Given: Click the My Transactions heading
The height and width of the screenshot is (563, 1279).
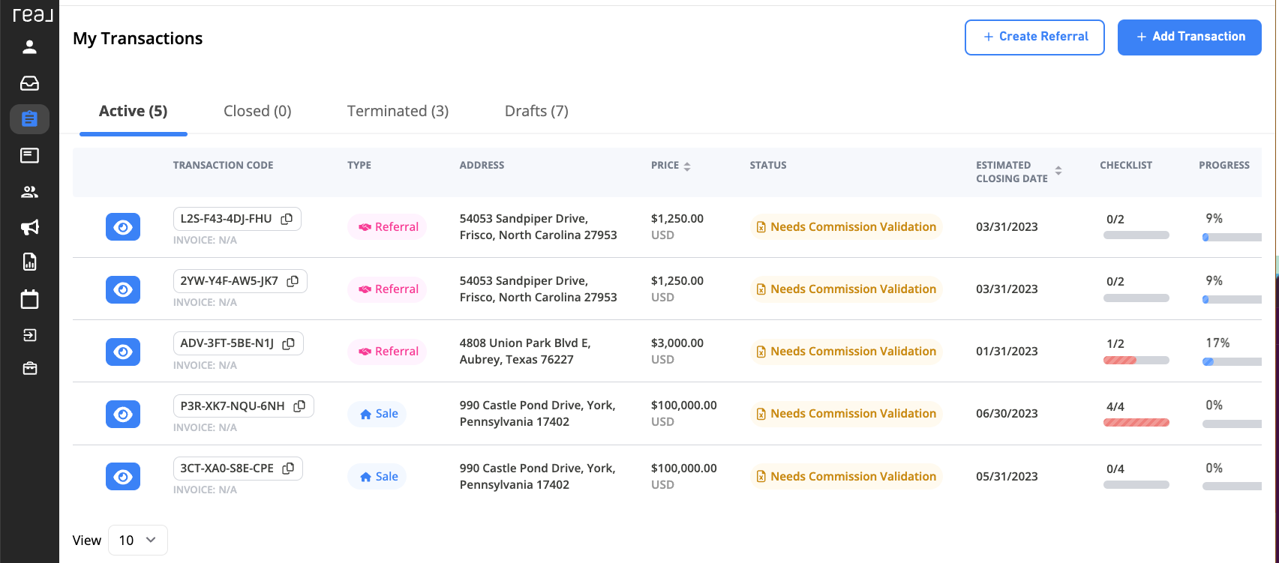Looking at the screenshot, I should (138, 39).
